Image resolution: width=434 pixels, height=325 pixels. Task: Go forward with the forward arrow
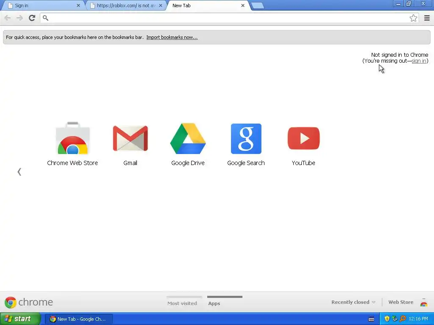coord(19,18)
